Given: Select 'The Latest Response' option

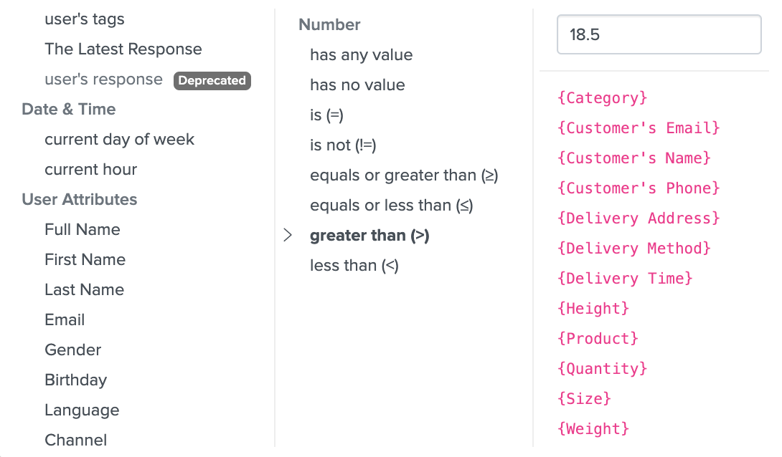Looking at the screenshot, I should point(123,49).
